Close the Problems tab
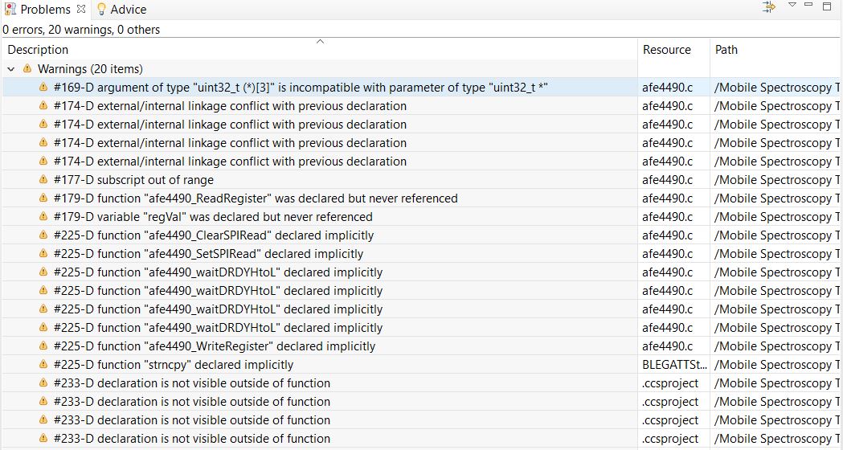The height and width of the screenshot is (450, 843). (80, 10)
